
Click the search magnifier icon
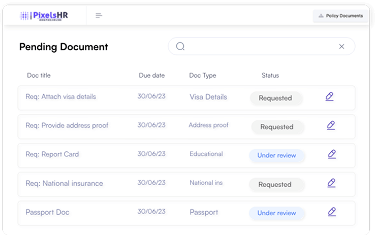[x=180, y=47]
